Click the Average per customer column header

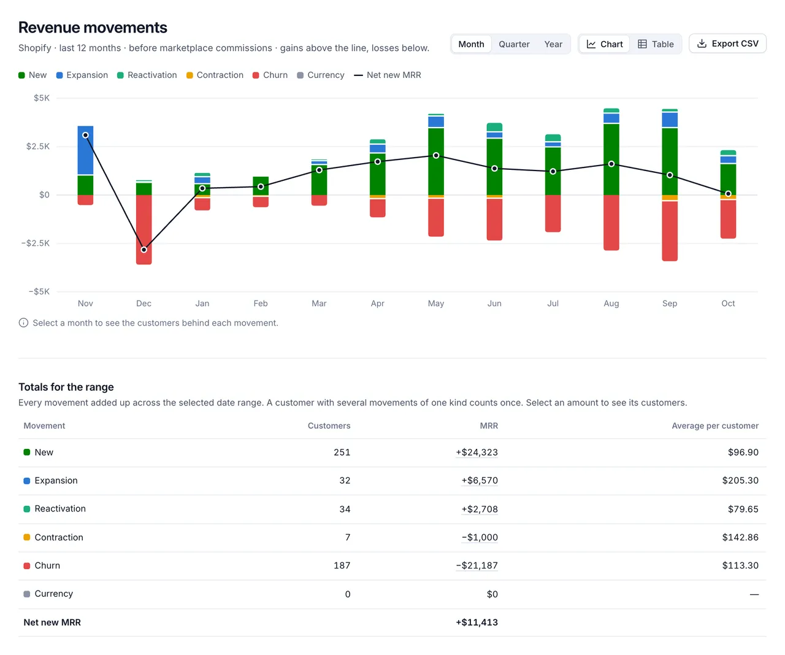(715, 426)
